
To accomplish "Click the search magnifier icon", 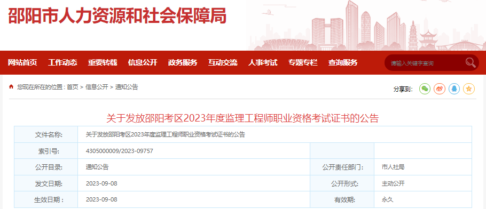I will (x=470, y=62).
